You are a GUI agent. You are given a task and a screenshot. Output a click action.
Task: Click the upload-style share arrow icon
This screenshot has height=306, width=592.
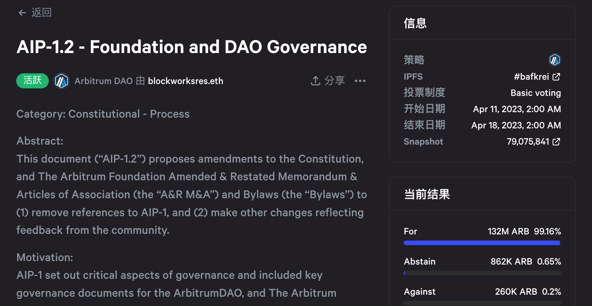click(x=315, y=81)
